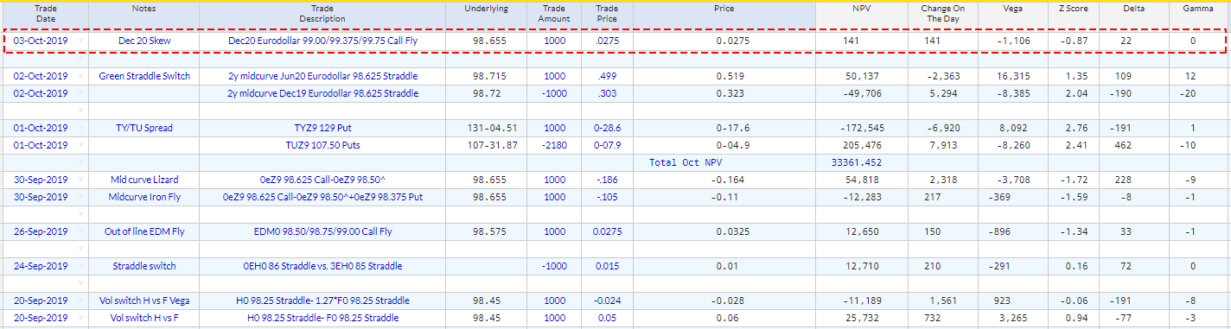Click the 33361.452 total NPV value
1231x329 pixels.
[x=858, y=162]
